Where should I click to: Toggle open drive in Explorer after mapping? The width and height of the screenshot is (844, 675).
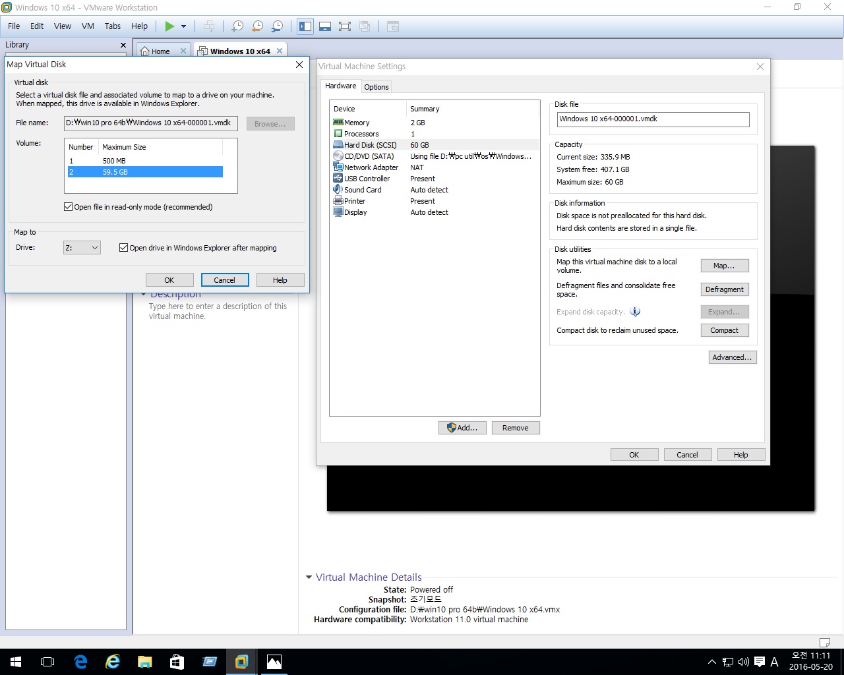[x=123, y=248]
